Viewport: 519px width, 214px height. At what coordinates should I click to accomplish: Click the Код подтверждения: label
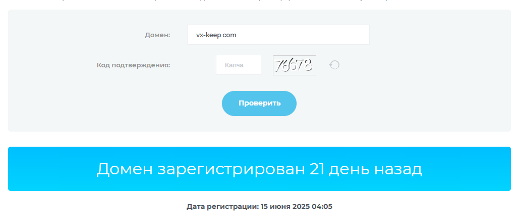[x=133, y=65]
